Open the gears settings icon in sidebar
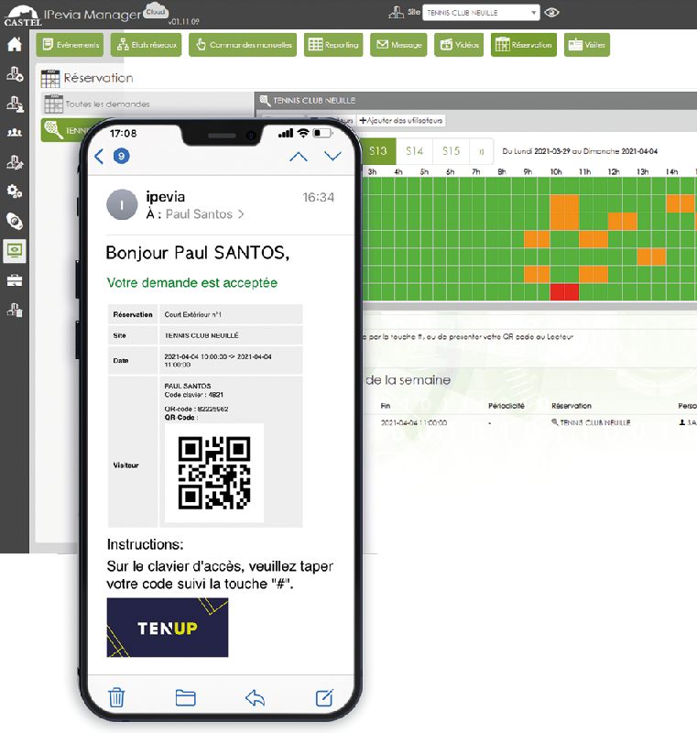 [x=14, y=191]
